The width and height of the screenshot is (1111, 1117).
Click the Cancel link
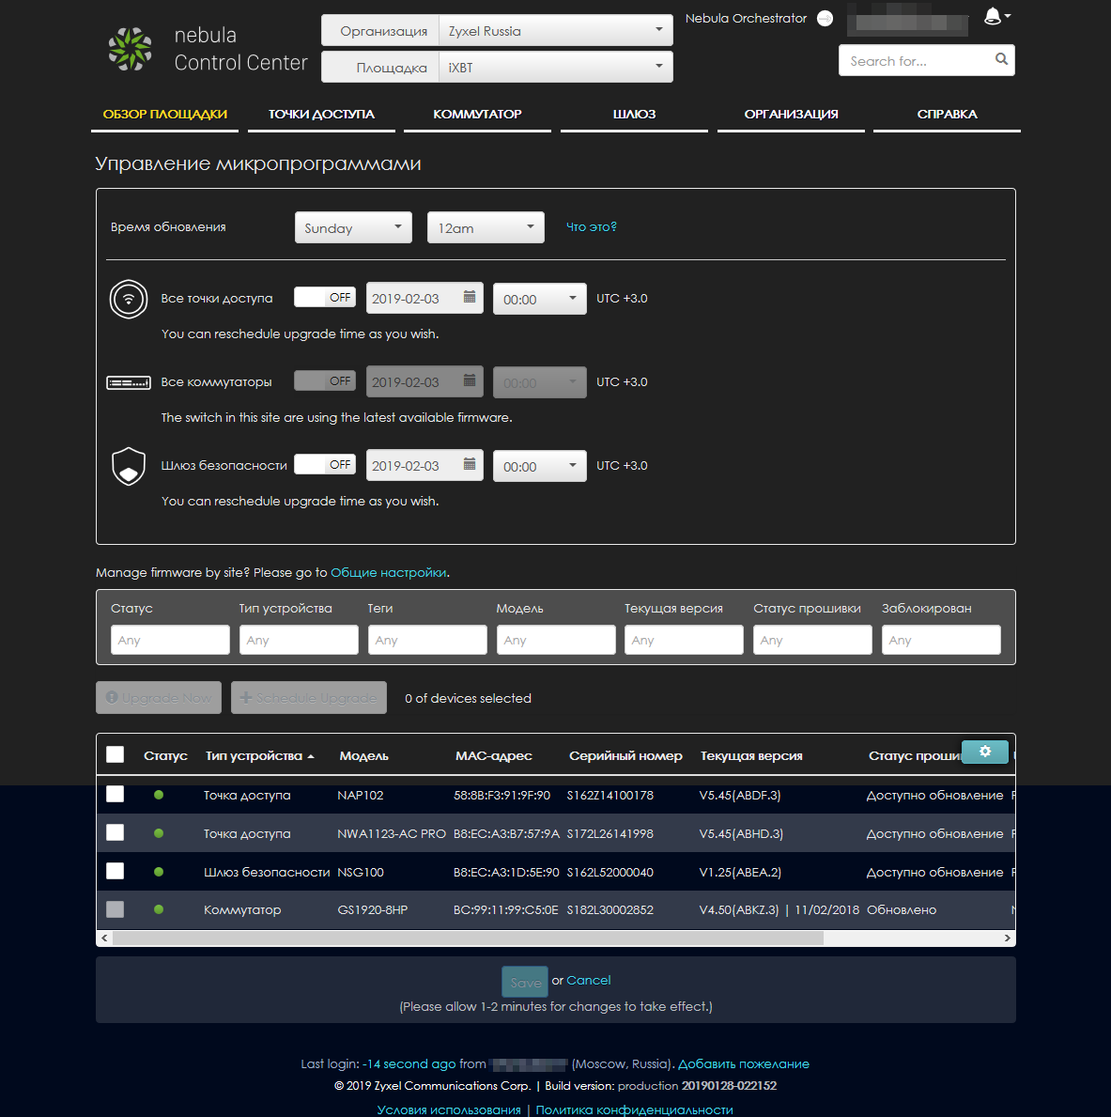(x=588, y=980)
